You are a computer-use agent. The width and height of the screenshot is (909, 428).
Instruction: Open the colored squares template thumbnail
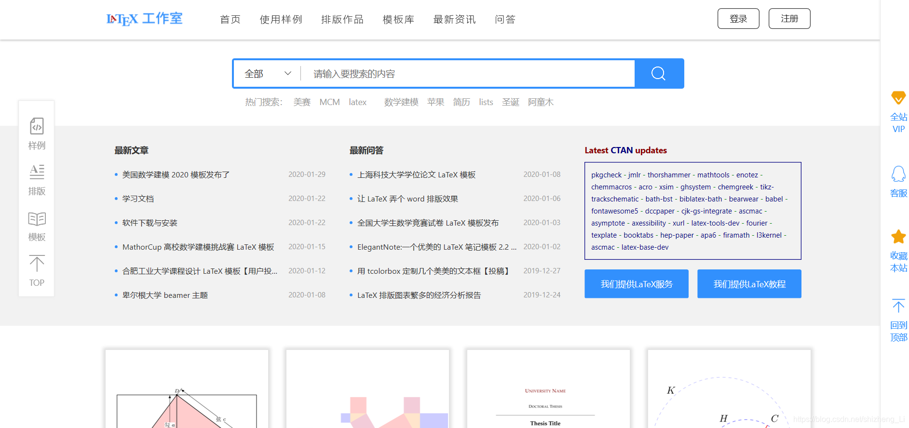(367, 389)
